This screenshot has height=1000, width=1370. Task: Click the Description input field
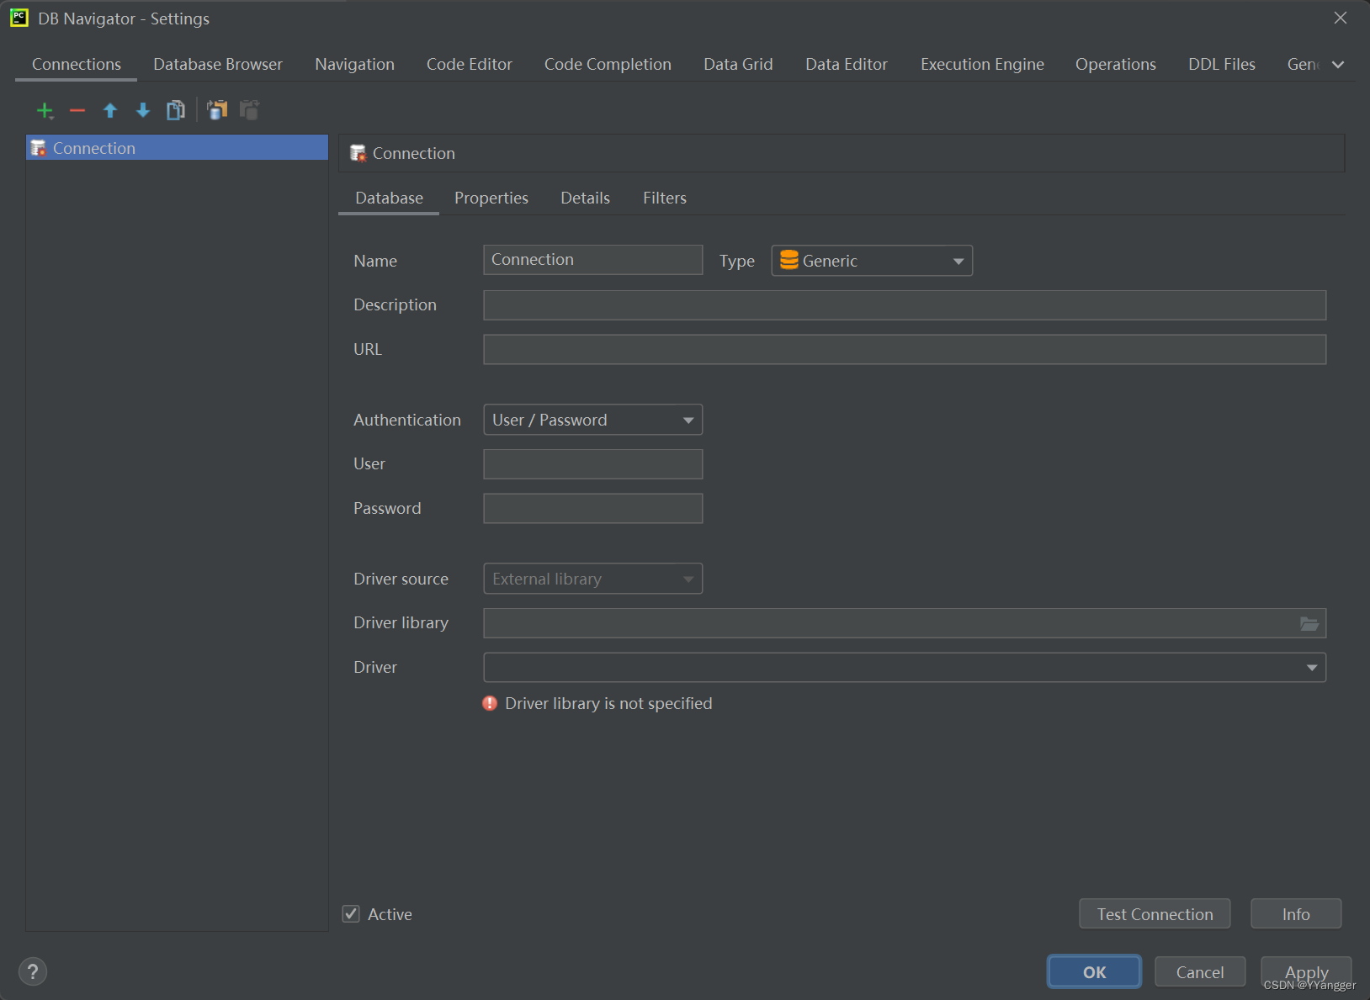(905, 305)
